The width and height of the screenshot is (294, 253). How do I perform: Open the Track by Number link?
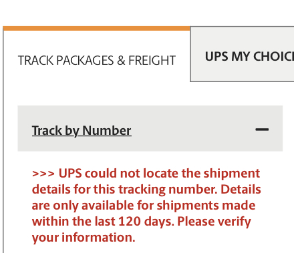tap(82, 130)
